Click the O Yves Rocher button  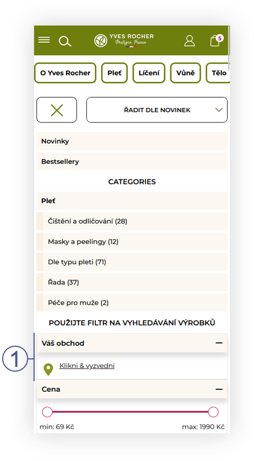tap(65, 73)
